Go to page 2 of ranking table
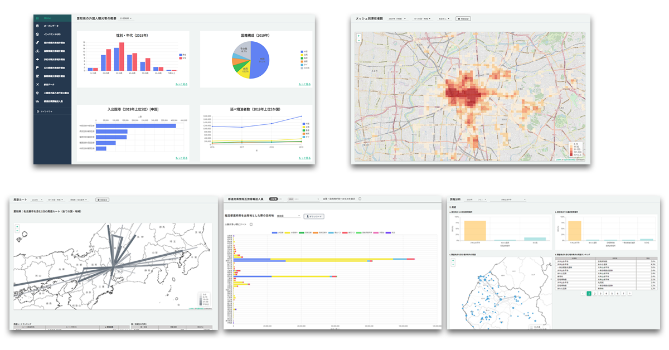 click(x=595, y=293)
